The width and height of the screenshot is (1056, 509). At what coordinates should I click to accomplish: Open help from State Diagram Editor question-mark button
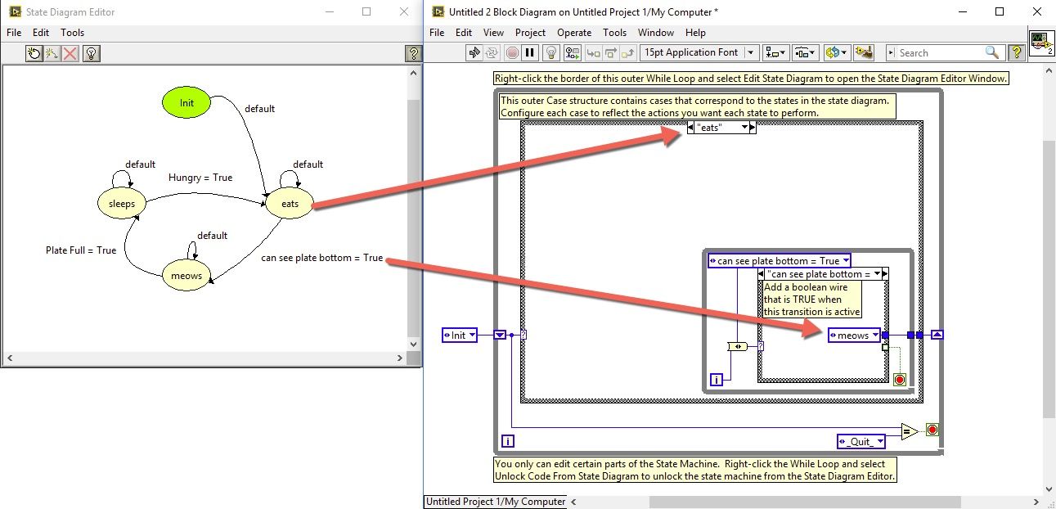tap(413, 54)
